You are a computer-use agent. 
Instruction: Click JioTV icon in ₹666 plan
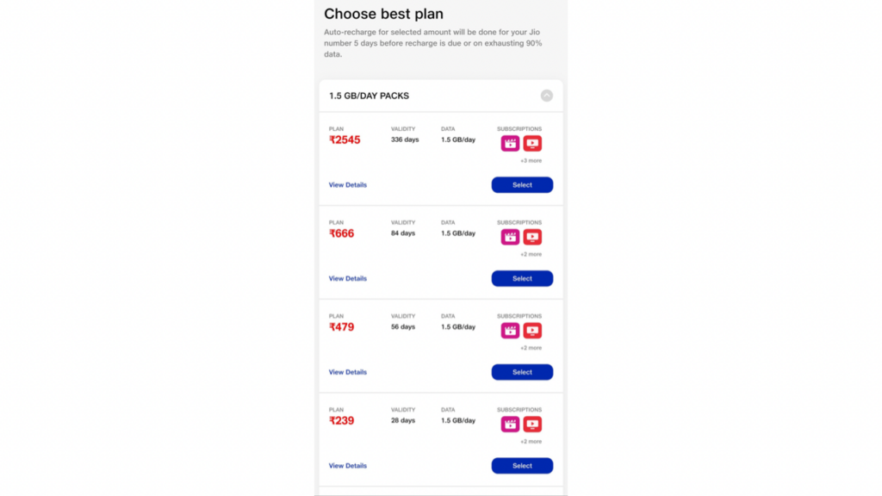(532, 237)
